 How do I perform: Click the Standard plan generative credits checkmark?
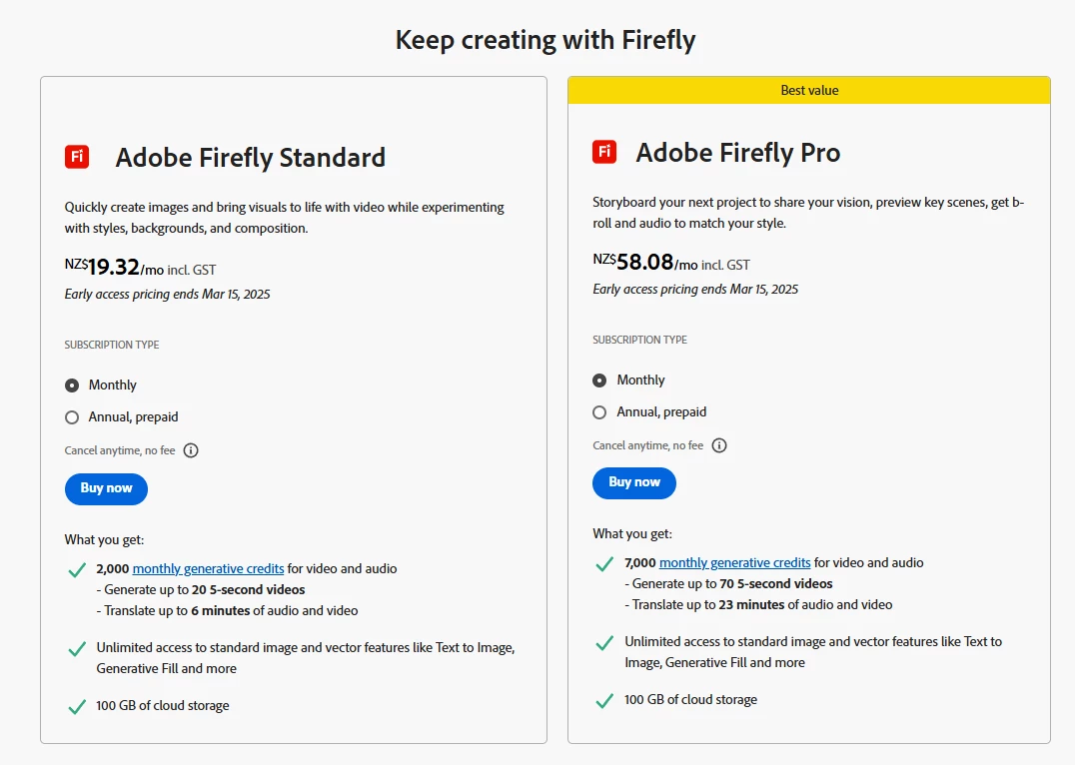click(77, 569)
